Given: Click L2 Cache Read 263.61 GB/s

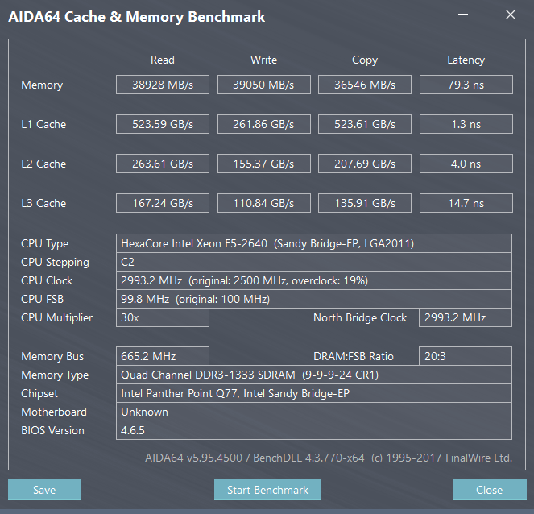Looking at the screenshot, I should pyautogui.click(x=163, y=164).
